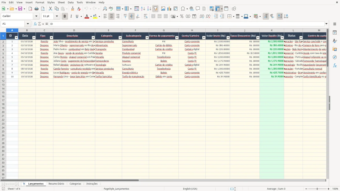Click the Add Decimal Place icon
The width and height of the screenshot is (340, 191).
tap(202, 16)
